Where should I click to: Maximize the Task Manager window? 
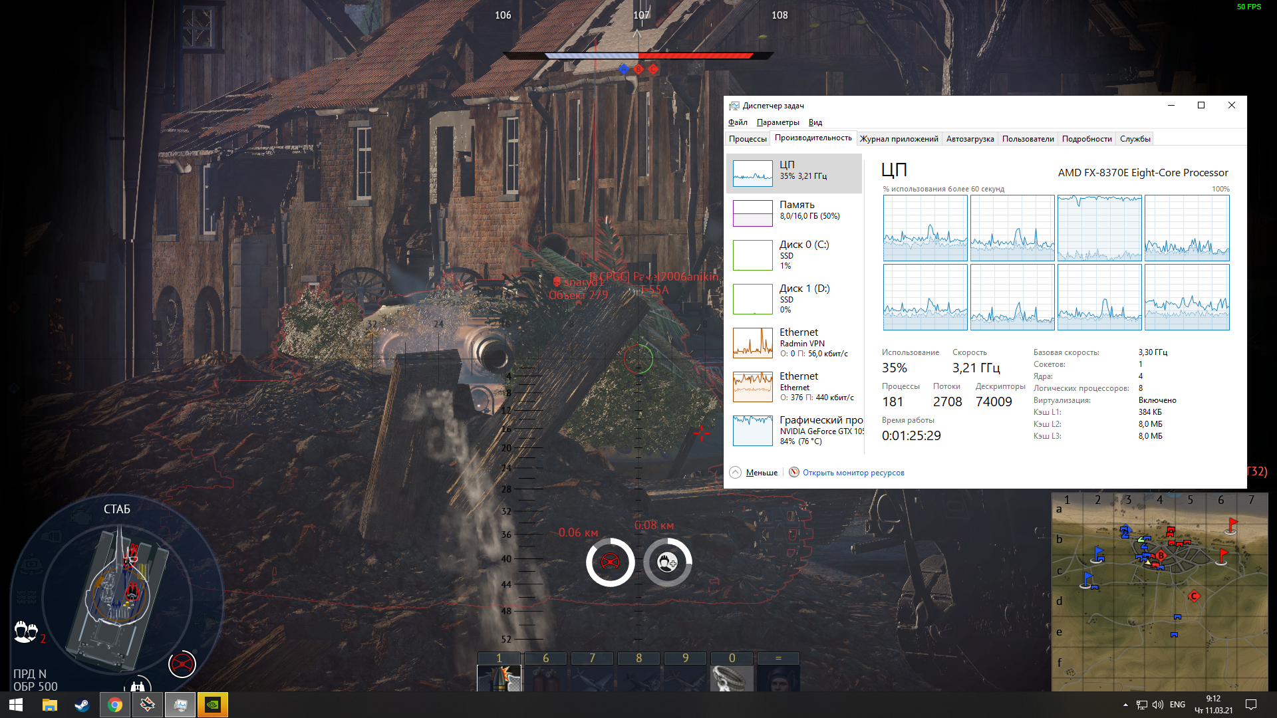click(x=1201, y=105)
